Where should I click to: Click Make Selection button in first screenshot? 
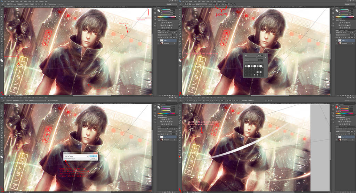click(20, 4)
